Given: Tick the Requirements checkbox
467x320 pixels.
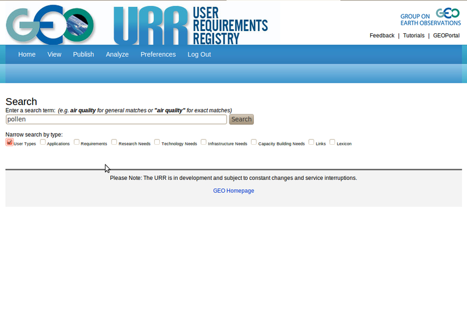Looking at the screenshot, I should [x=77, y=142].
